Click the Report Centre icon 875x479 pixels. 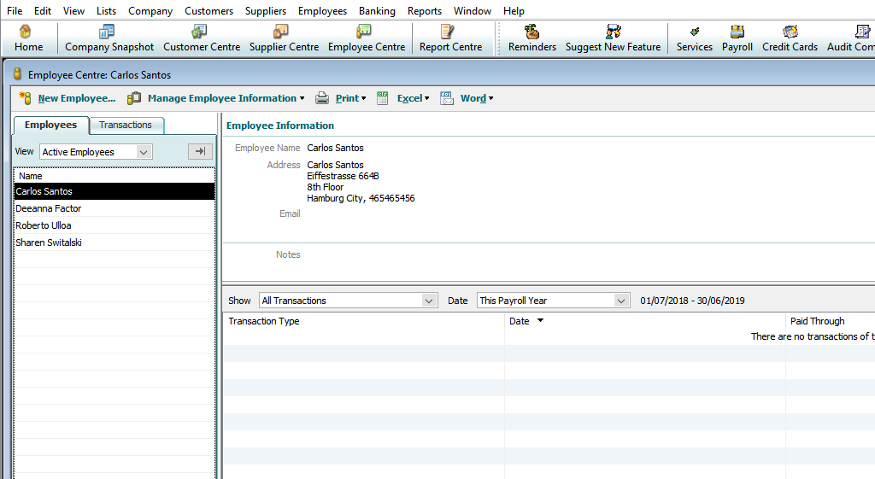click(450, 38)
